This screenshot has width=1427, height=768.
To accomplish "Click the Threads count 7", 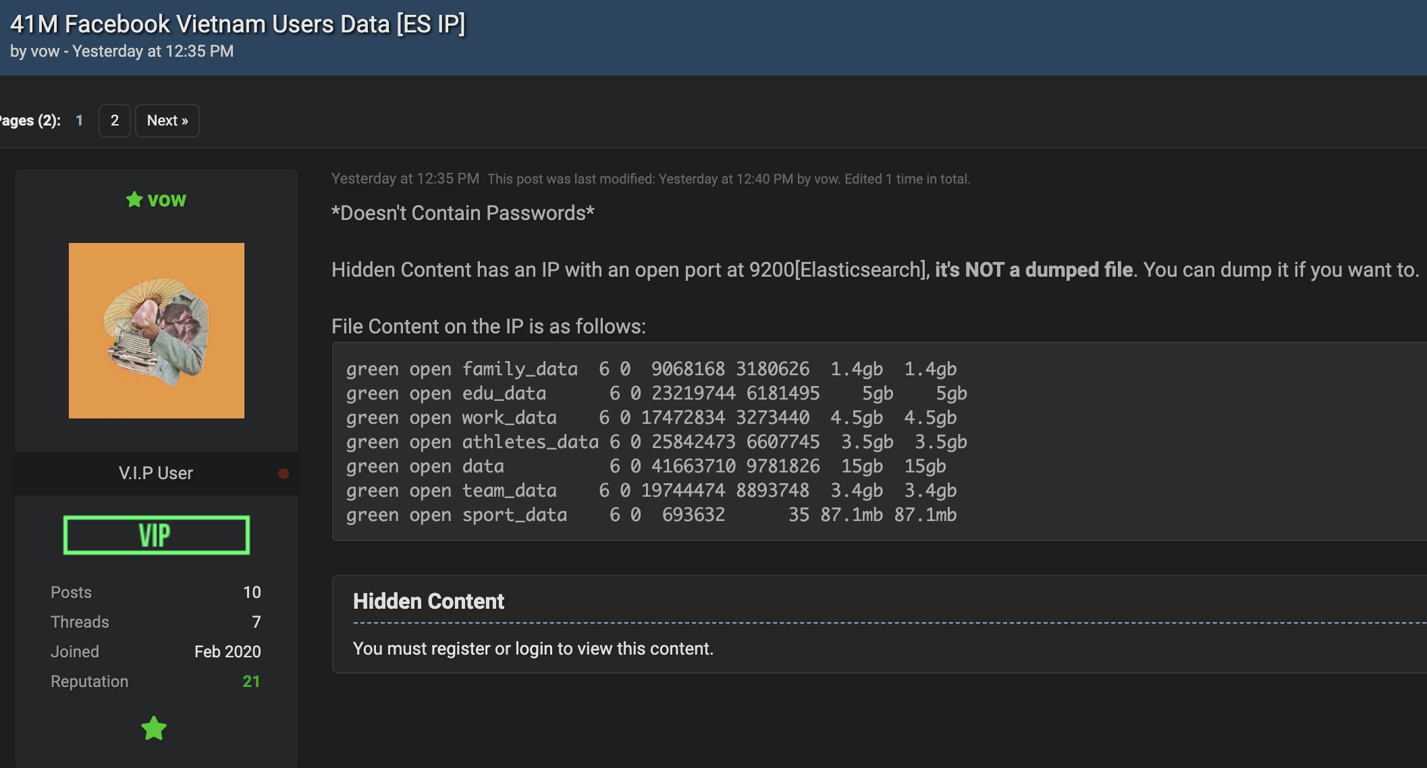I will click(256, 622).
